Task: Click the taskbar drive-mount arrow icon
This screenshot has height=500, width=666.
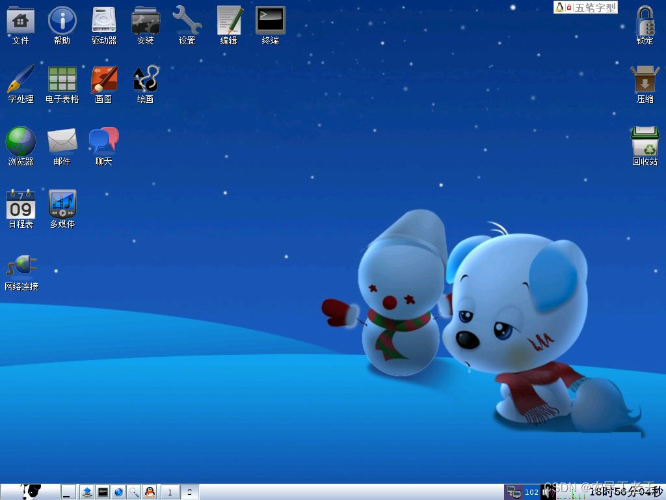Action: [87, 492]
